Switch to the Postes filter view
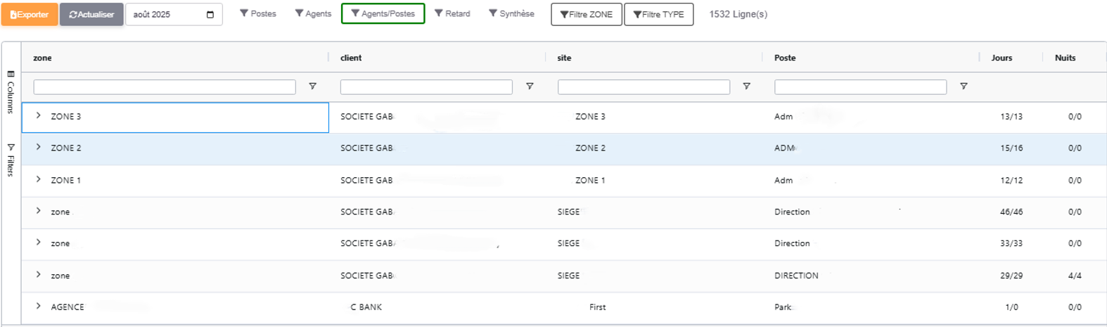Image resolution: width=1107 pixels, height=327 pixels. pos(257,13)
